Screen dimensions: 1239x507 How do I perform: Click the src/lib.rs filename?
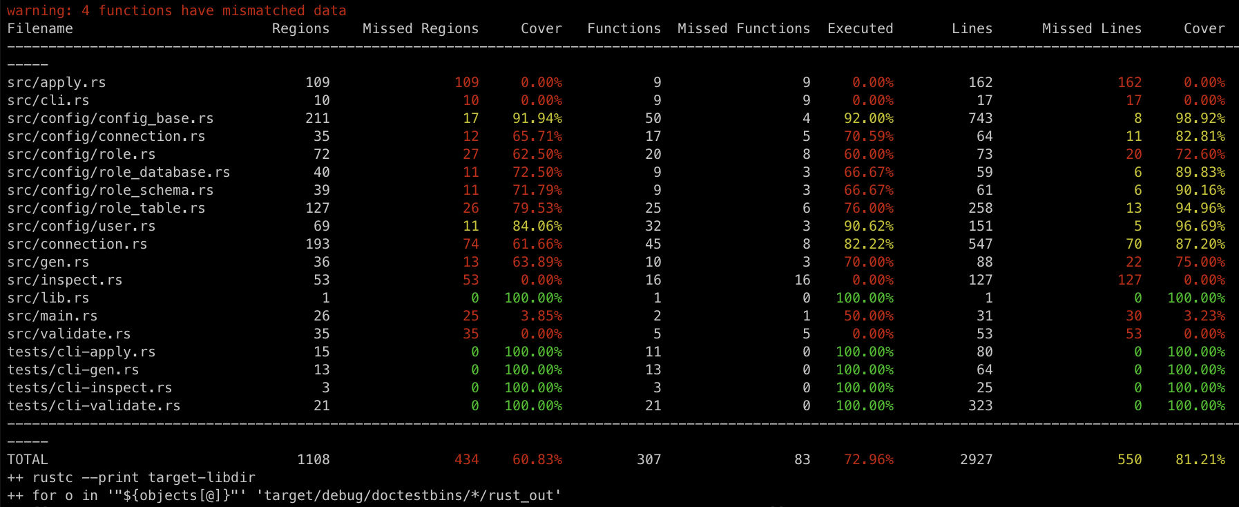(x=48, y=298)
